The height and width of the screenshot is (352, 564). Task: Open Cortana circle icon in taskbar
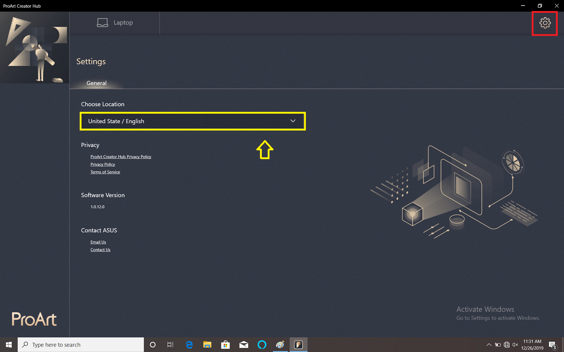(x=153, y=345)
